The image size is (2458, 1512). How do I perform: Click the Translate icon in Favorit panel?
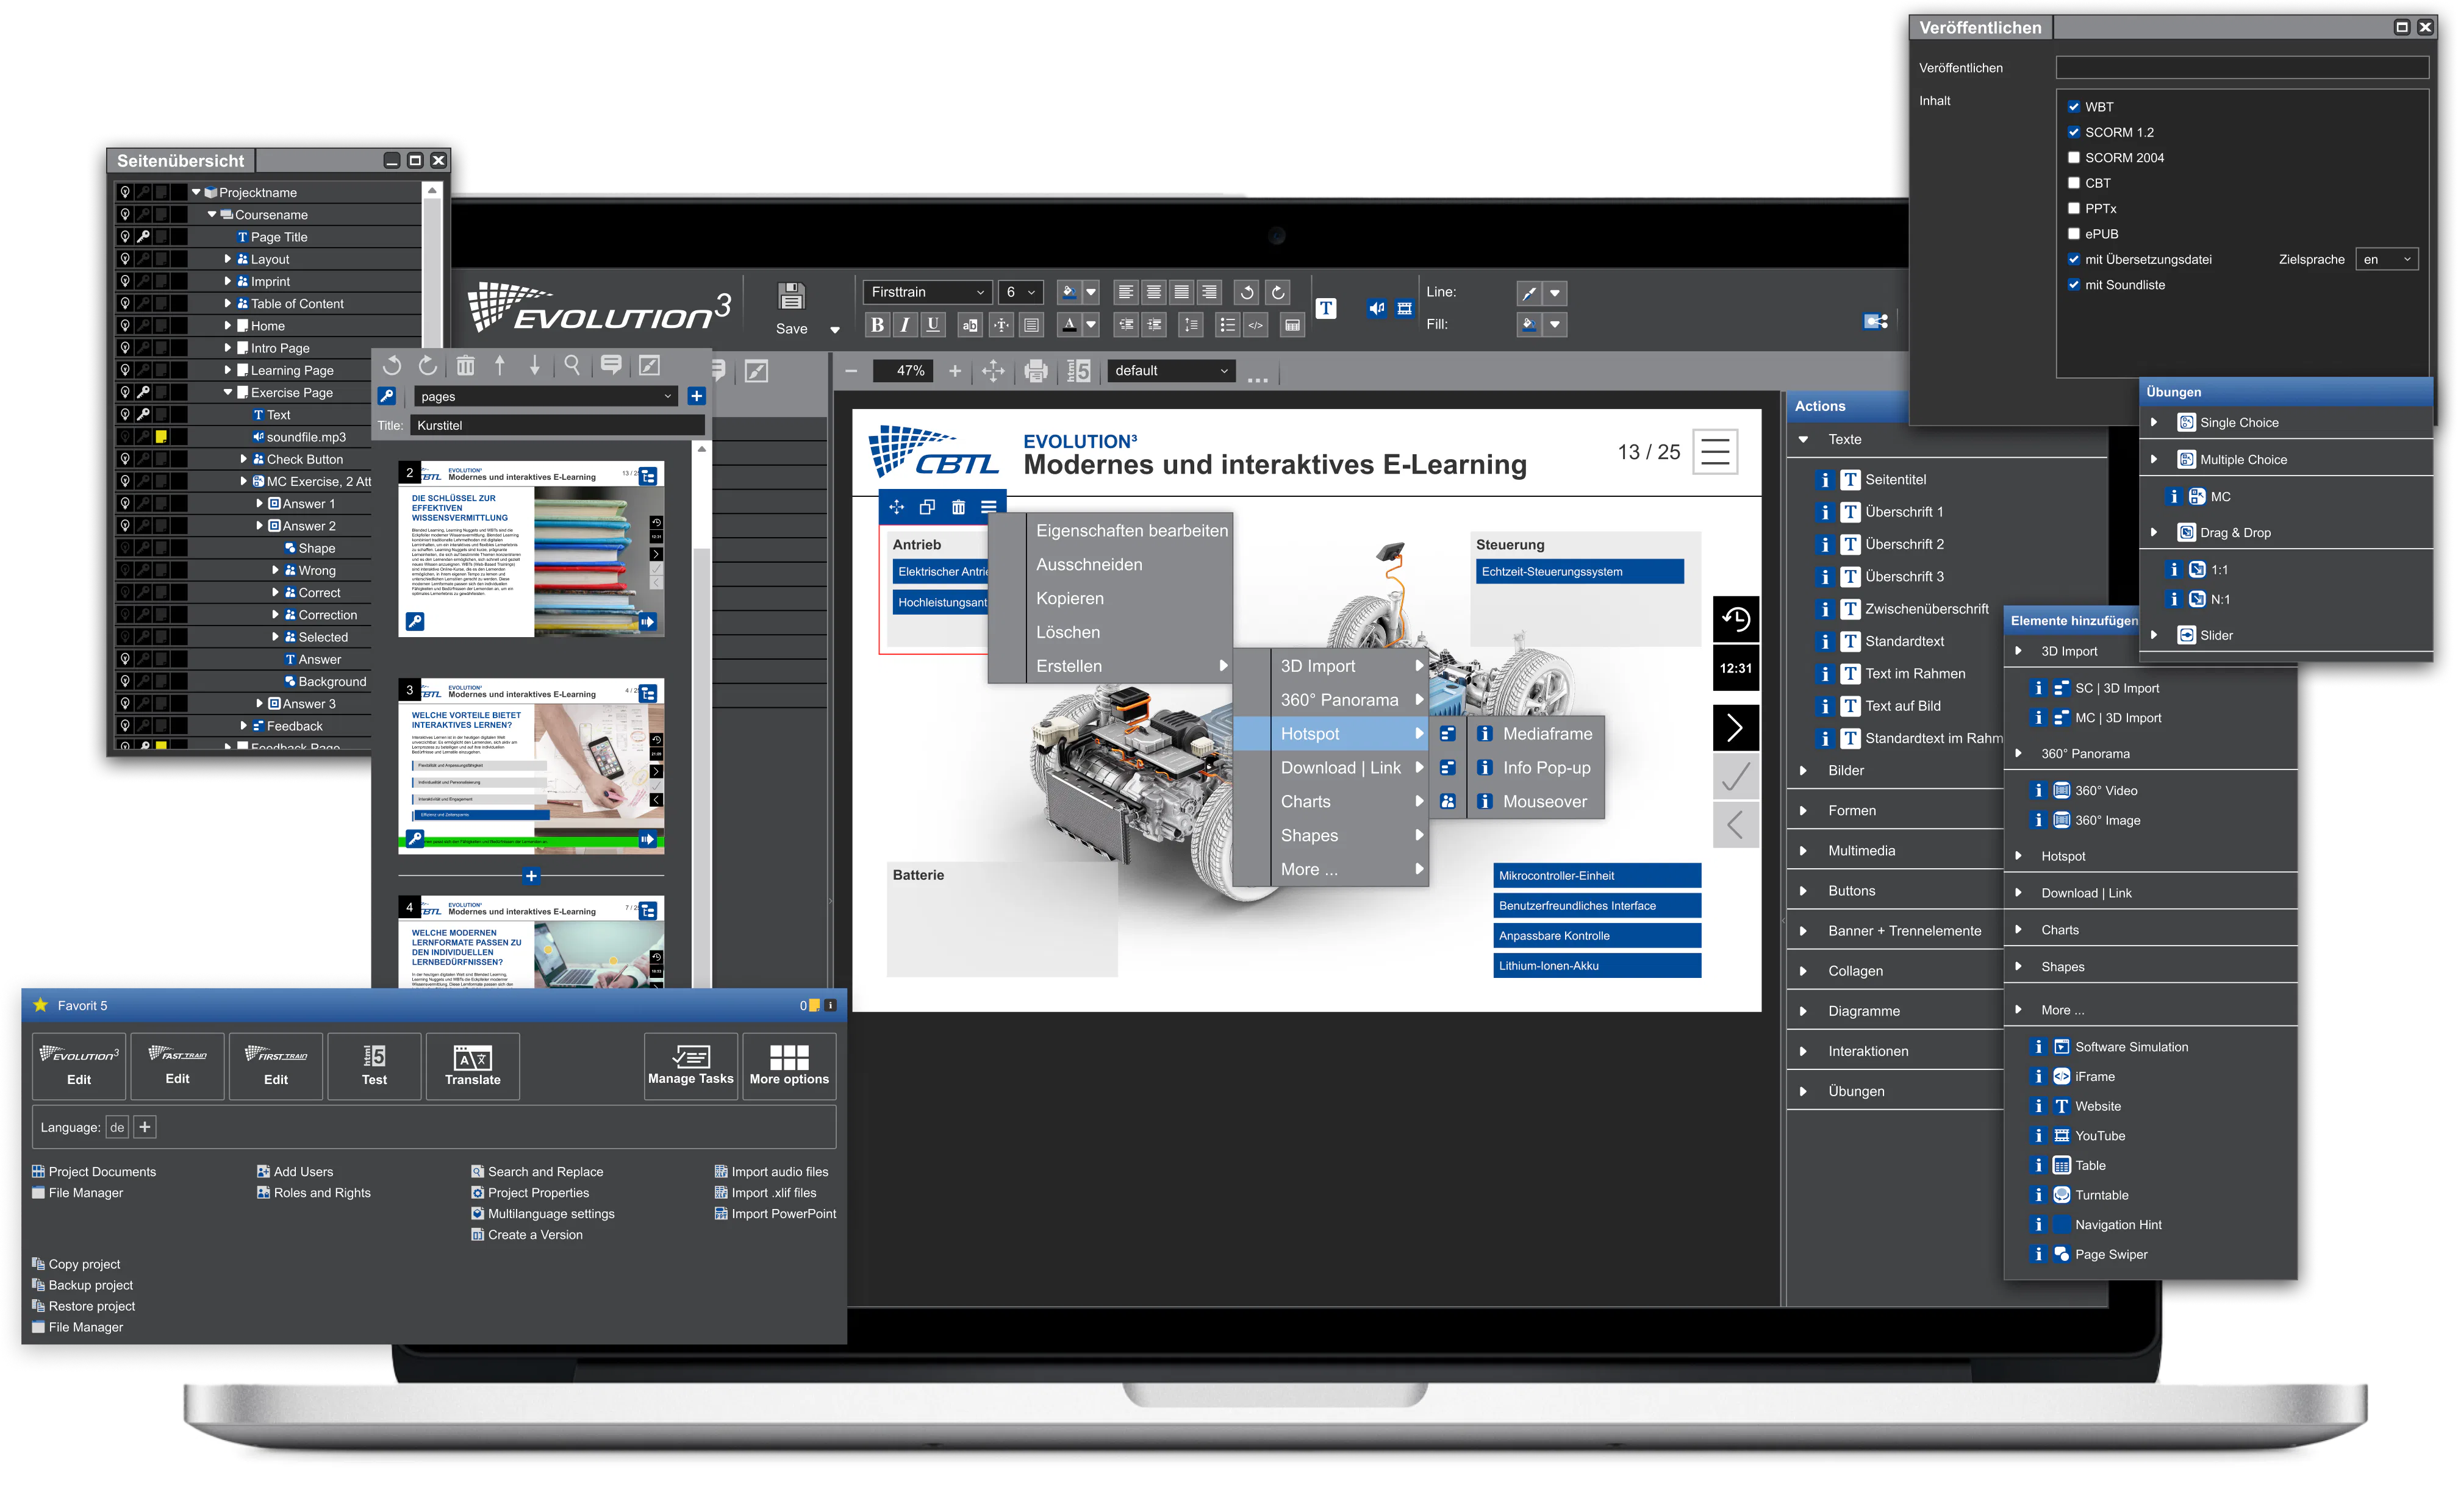click(x=472, y=1066)
